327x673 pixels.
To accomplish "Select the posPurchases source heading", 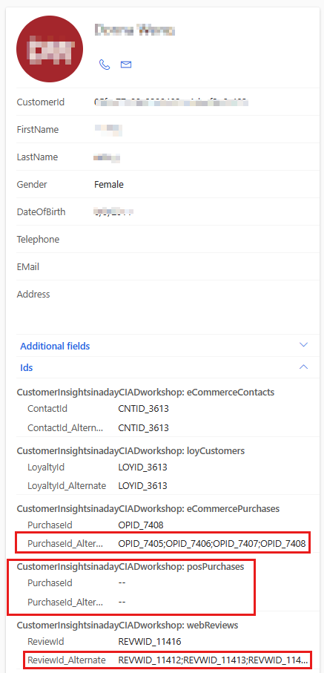I will tap(131, 567).
